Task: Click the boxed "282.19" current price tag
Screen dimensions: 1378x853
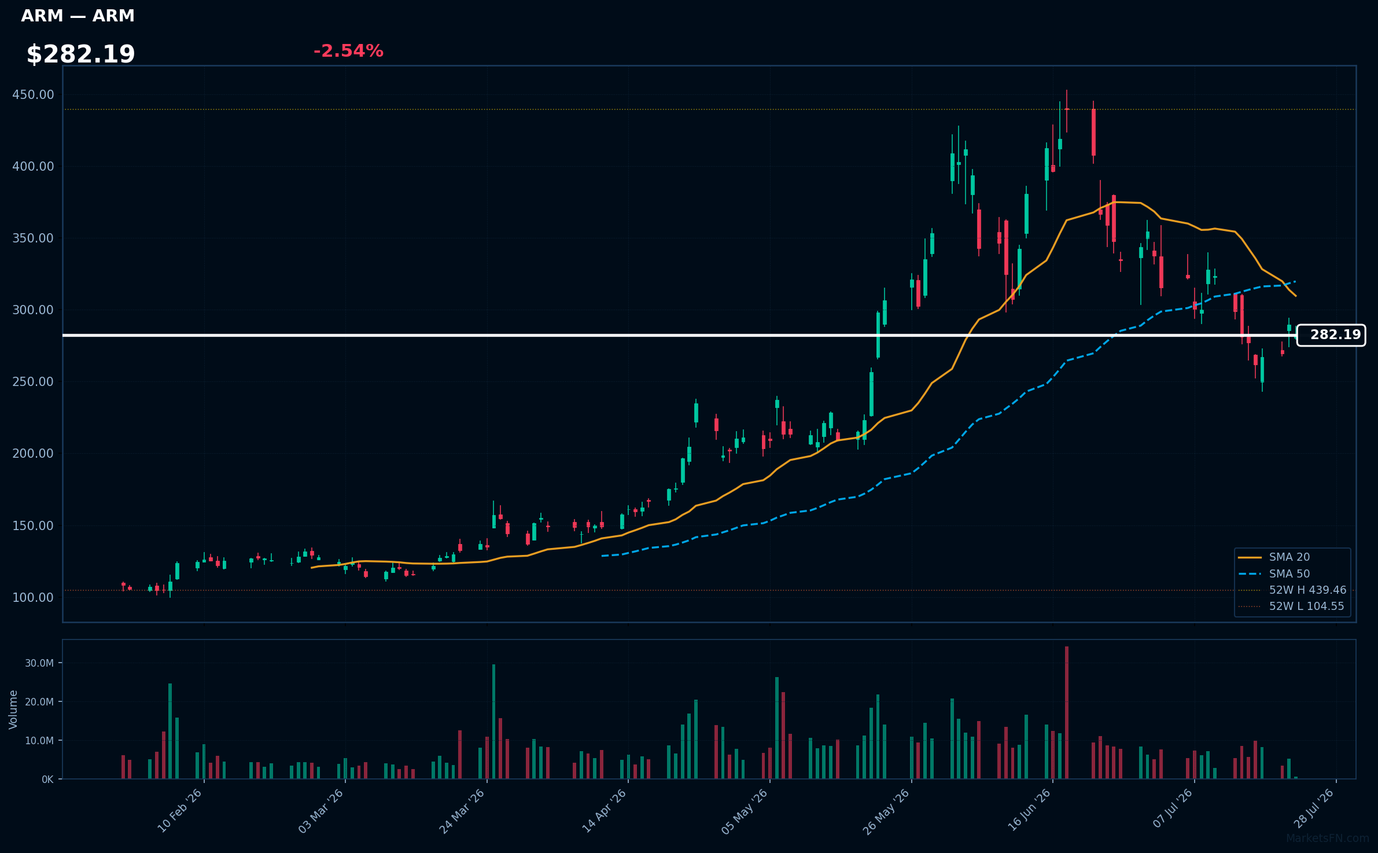Action: tap(1331, 335)
